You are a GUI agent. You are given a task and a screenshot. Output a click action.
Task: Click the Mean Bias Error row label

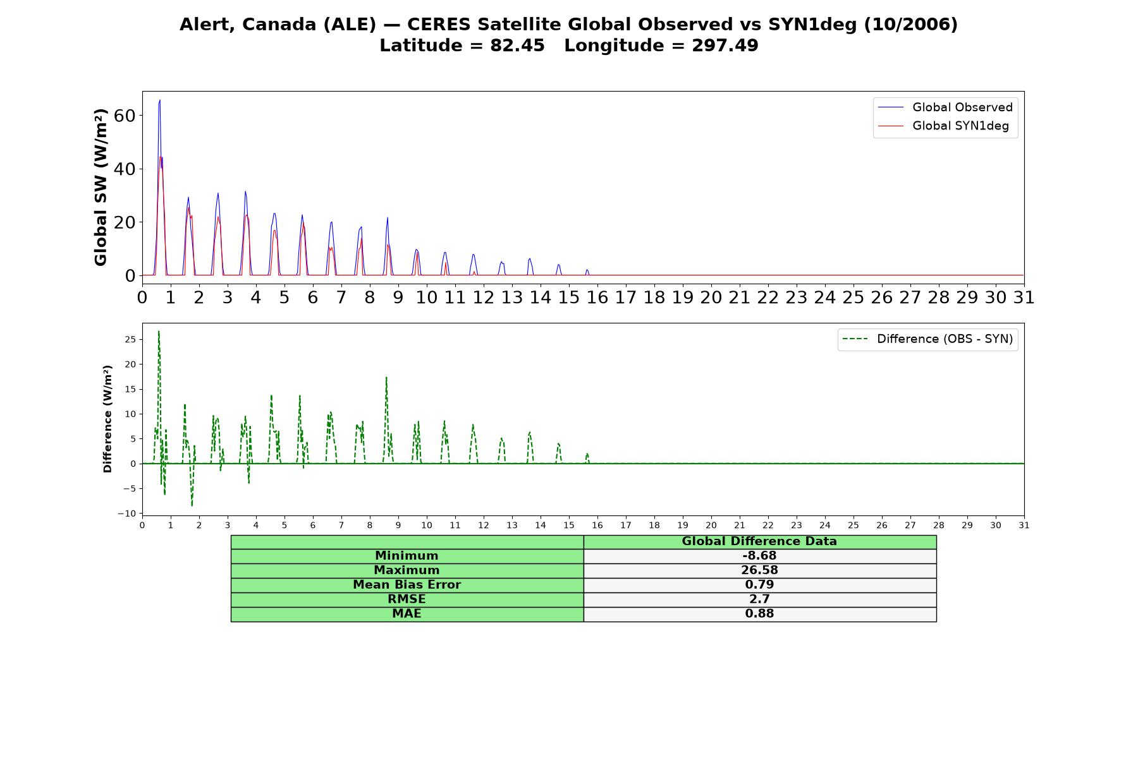pos(407,585)
